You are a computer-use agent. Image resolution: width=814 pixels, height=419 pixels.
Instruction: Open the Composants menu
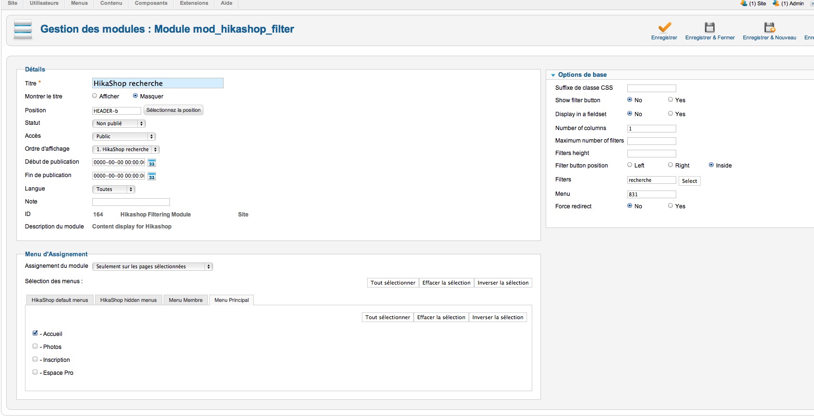click(x=151, y=3)
